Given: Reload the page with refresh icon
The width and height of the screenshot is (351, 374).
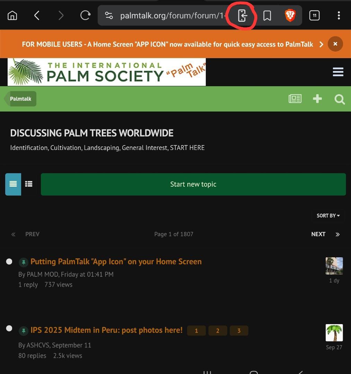Looking at the screenshot, I should (x=85, y=16).
